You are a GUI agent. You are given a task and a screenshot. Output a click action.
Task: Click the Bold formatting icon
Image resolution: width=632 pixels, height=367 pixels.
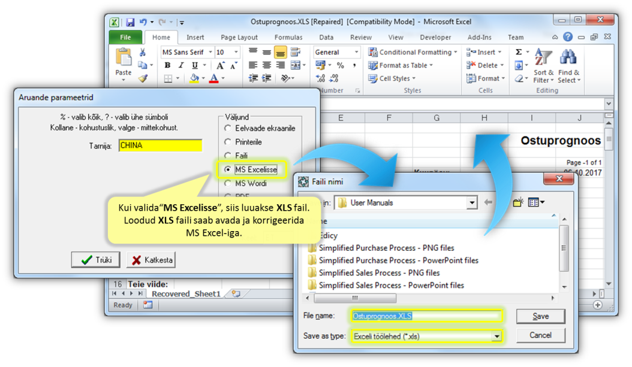pyautogui.click(x=167, y=65)
